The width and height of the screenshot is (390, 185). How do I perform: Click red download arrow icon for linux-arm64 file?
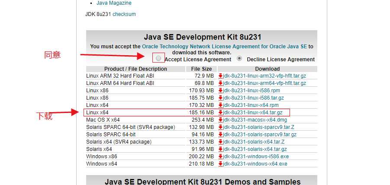tap(220, 83)
